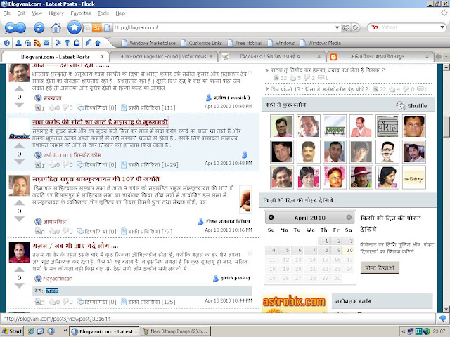This screenshot has height=337, width=450.
Task: Expand hidden system tray icons arrow
Action: 403,331
